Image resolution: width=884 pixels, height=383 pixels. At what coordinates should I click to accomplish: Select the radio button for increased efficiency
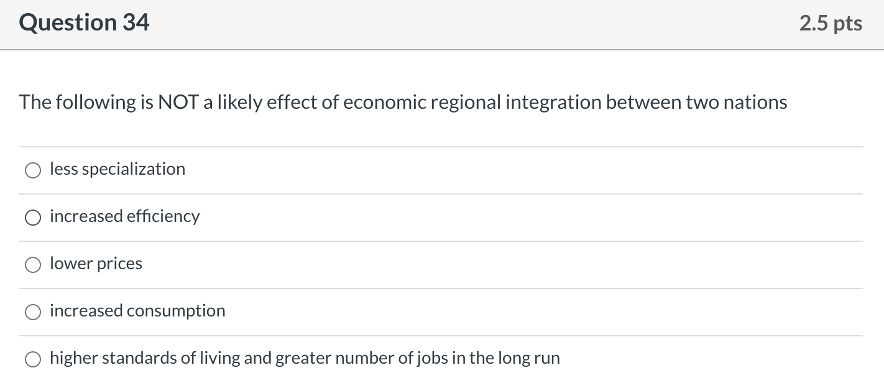point(32,217)
